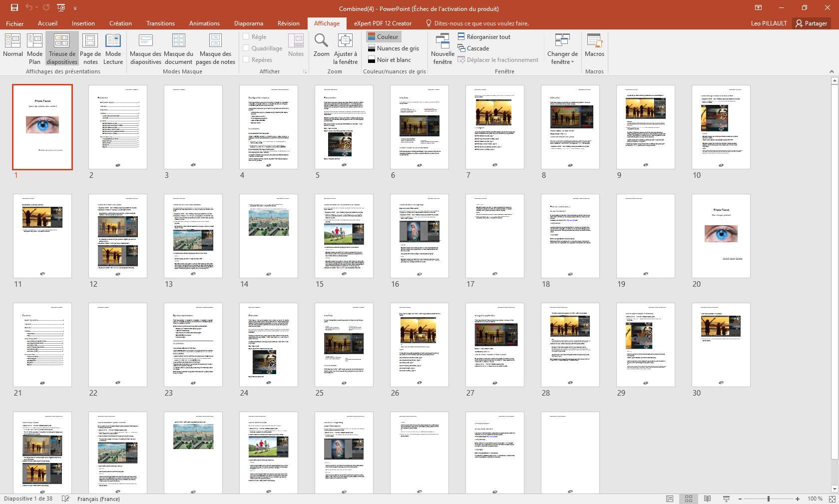Click Déplacer le fractionnement
The image size is (839, 504).
[498, 59]
